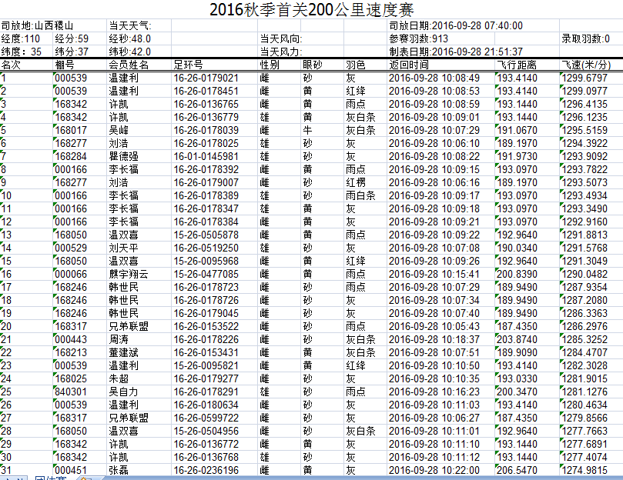Click return time 2016-09-28 10:07:40
This screenshot has height=480, width=623.
point(434,314)
